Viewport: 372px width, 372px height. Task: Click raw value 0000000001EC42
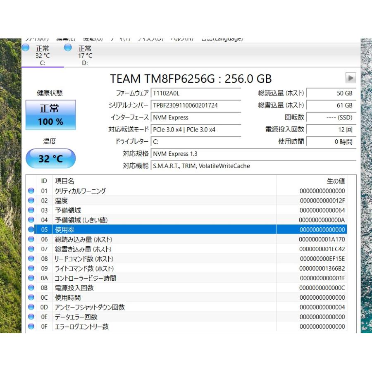(x=322, y=249)
